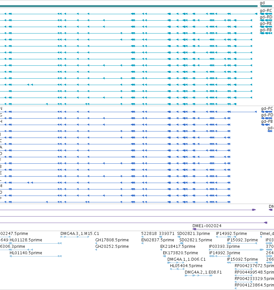Choose the gd-RB transcript label
274x290 pixels.
point(266,30)
